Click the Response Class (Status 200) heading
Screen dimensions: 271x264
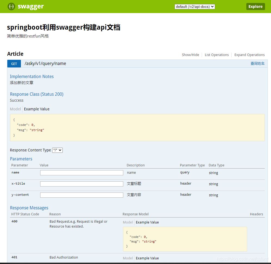click(x=37, y=94)
